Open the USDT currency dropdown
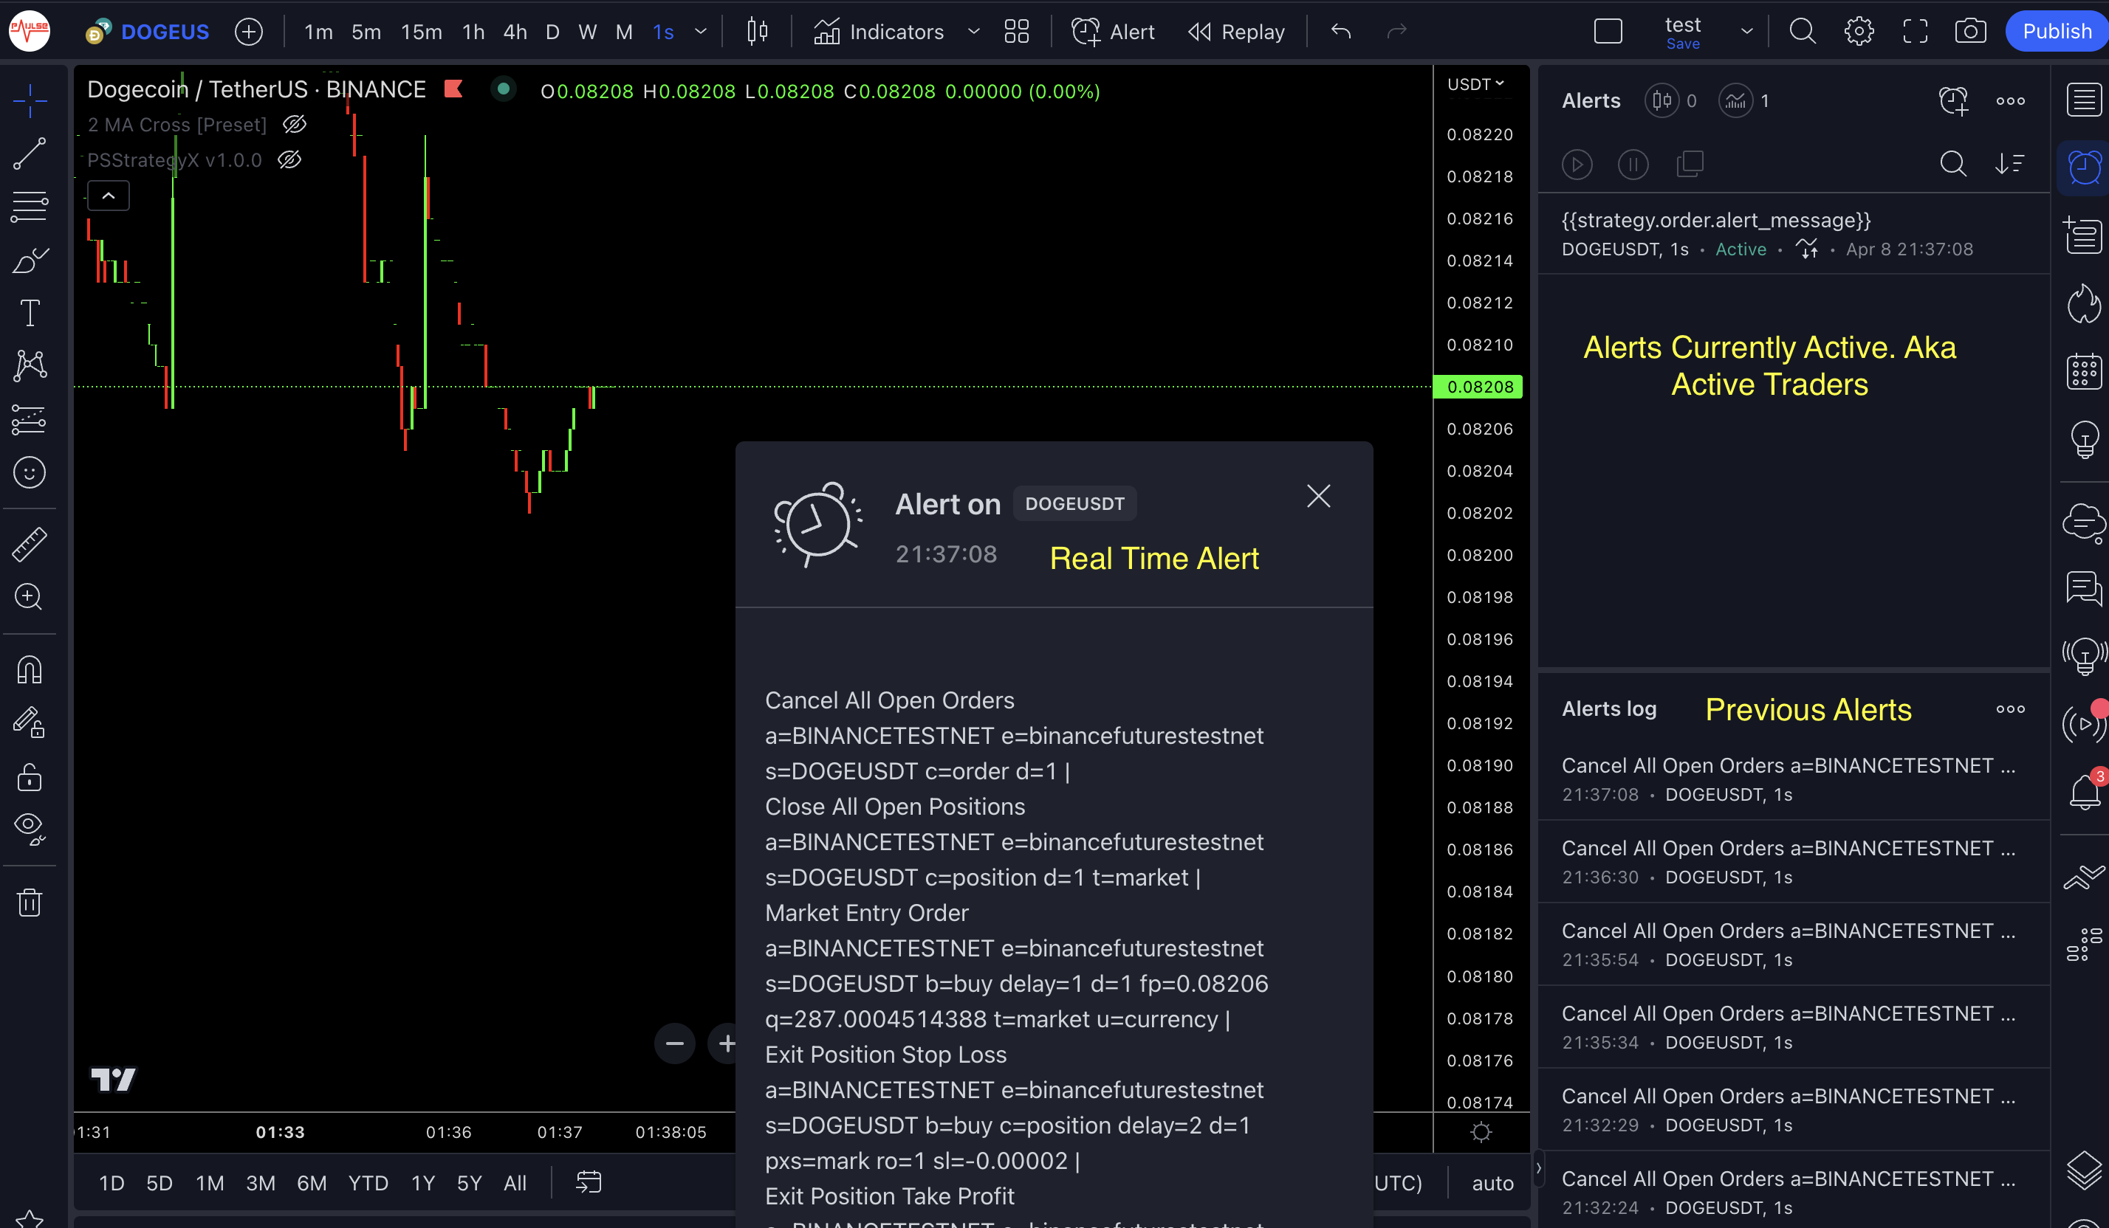Viewport: 2109px width, 1228px height. 1475,84
